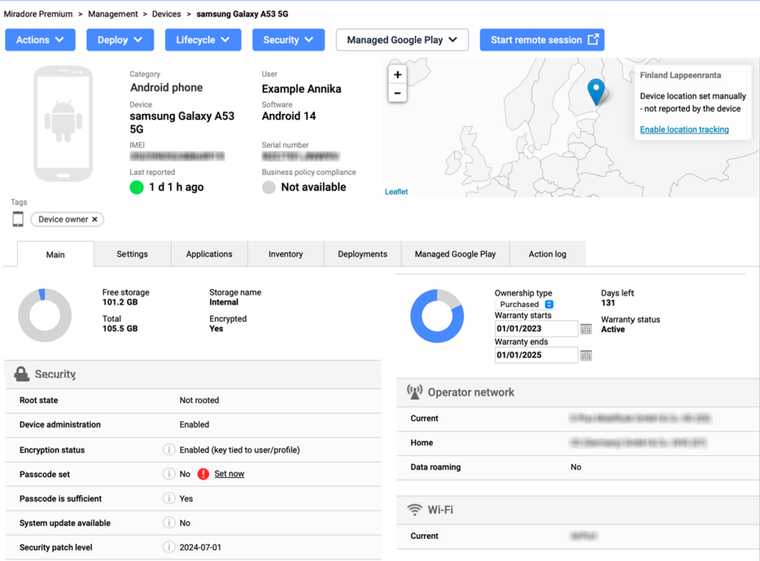Click the grey compliance status dot
Screen dimensions: 760x561
[x=269, y=187]
